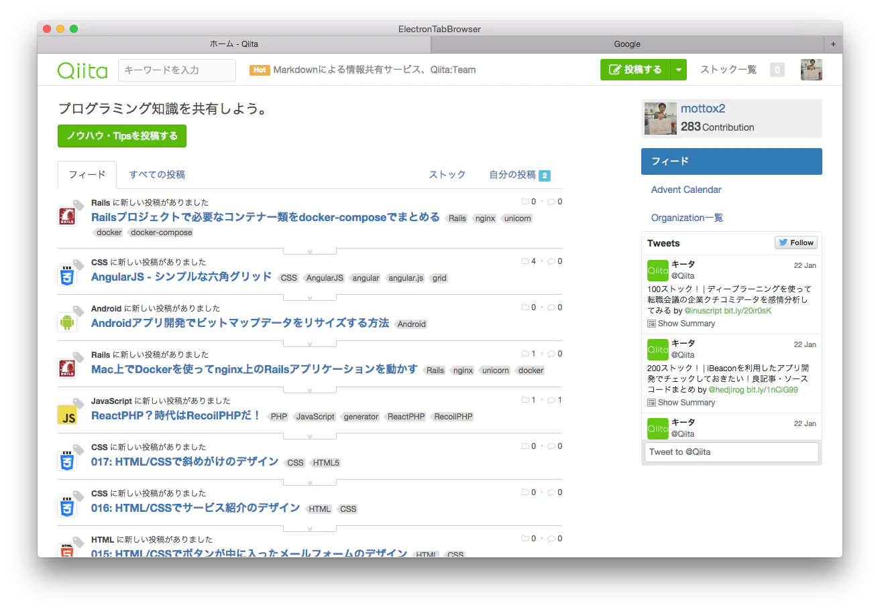Click the Android icon beside the bitmap post

coord(66,322)
